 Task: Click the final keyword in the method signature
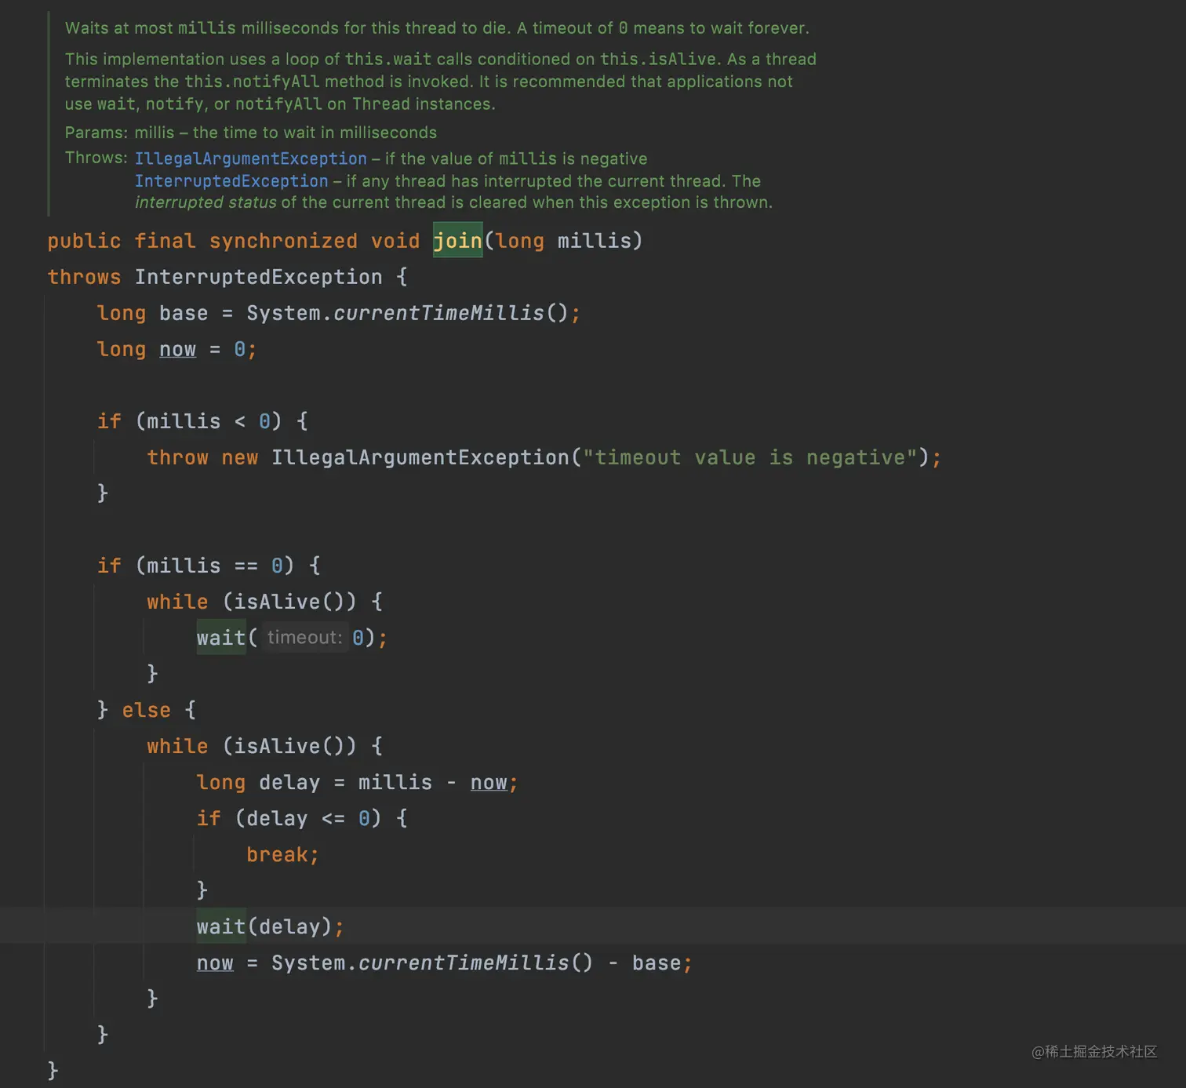click(165, 241)
